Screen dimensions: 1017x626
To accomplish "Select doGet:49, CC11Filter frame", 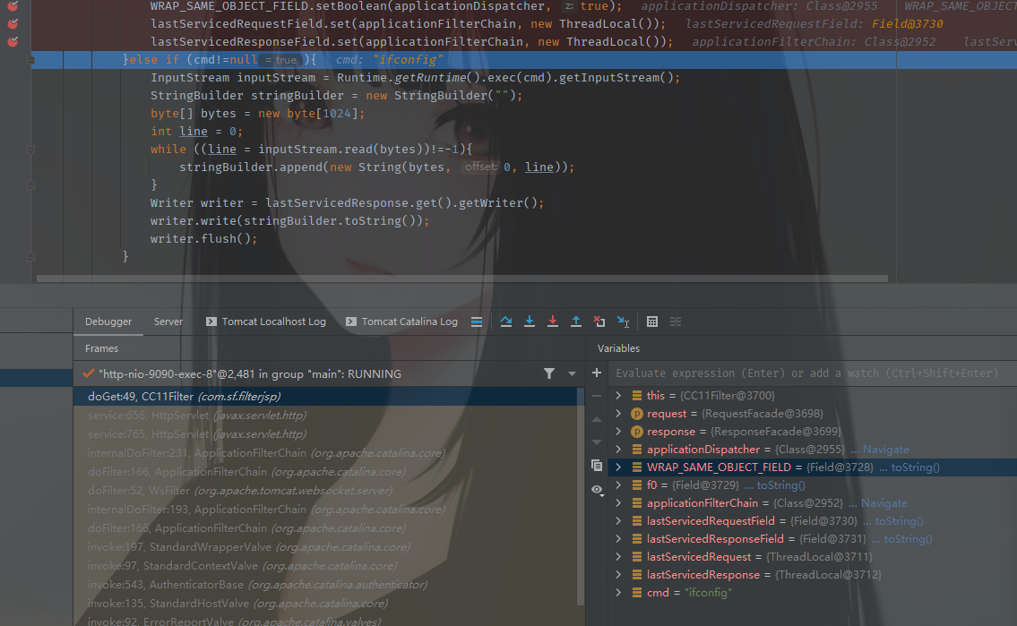I will [324, 397].
